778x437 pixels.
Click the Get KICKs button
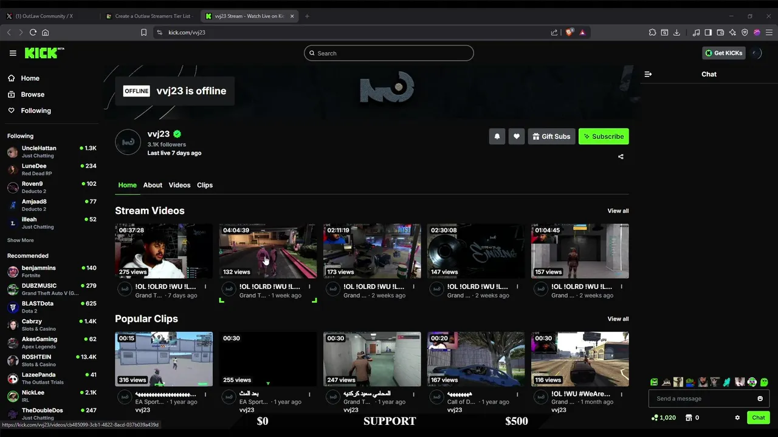[724, 53]
